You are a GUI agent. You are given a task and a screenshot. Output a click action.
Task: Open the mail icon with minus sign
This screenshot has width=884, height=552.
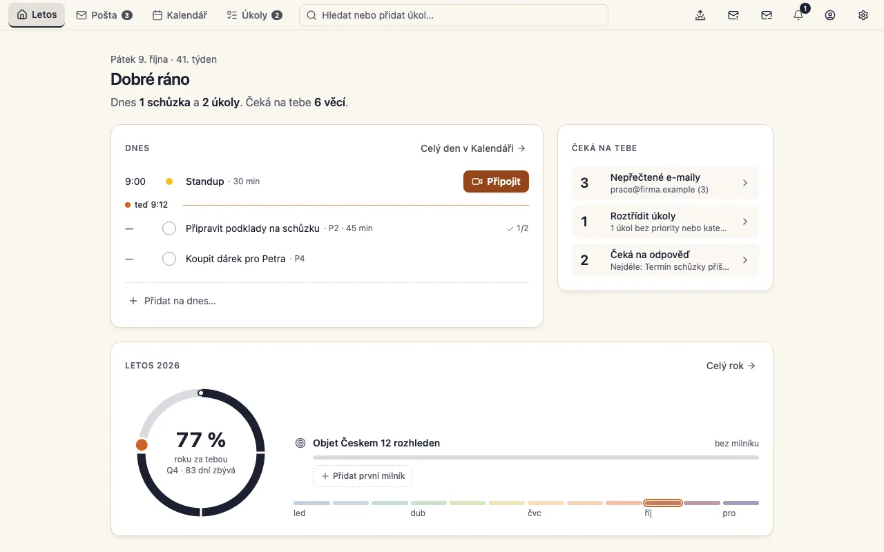point(766,15)
